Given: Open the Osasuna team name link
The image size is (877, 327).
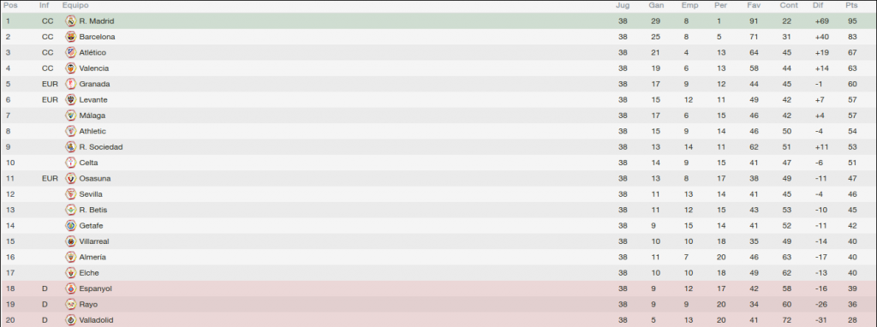Looking at the screenshot, I should (x=95, y=179).
